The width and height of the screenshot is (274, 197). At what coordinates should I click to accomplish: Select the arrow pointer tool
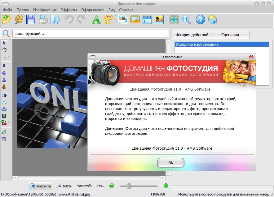4,43
